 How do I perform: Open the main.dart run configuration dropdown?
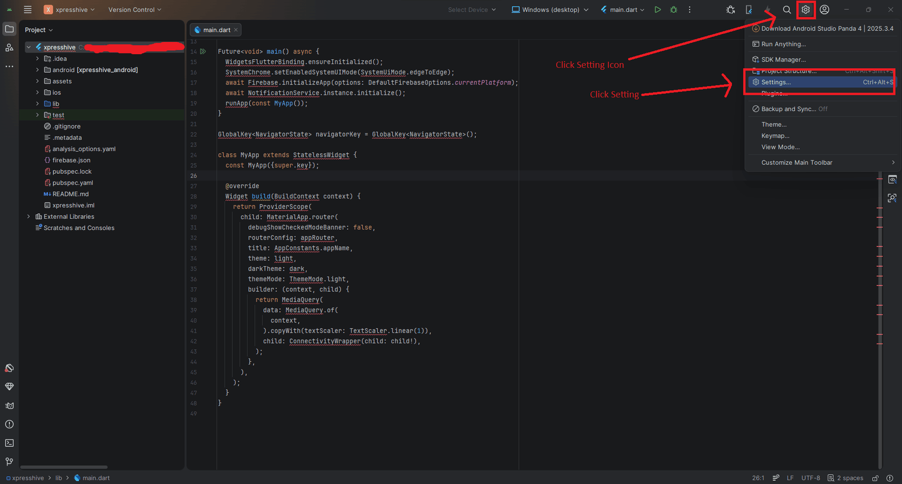click(622, 10)
